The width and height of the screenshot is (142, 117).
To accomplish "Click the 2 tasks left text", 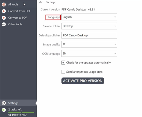I will [15, 110].
